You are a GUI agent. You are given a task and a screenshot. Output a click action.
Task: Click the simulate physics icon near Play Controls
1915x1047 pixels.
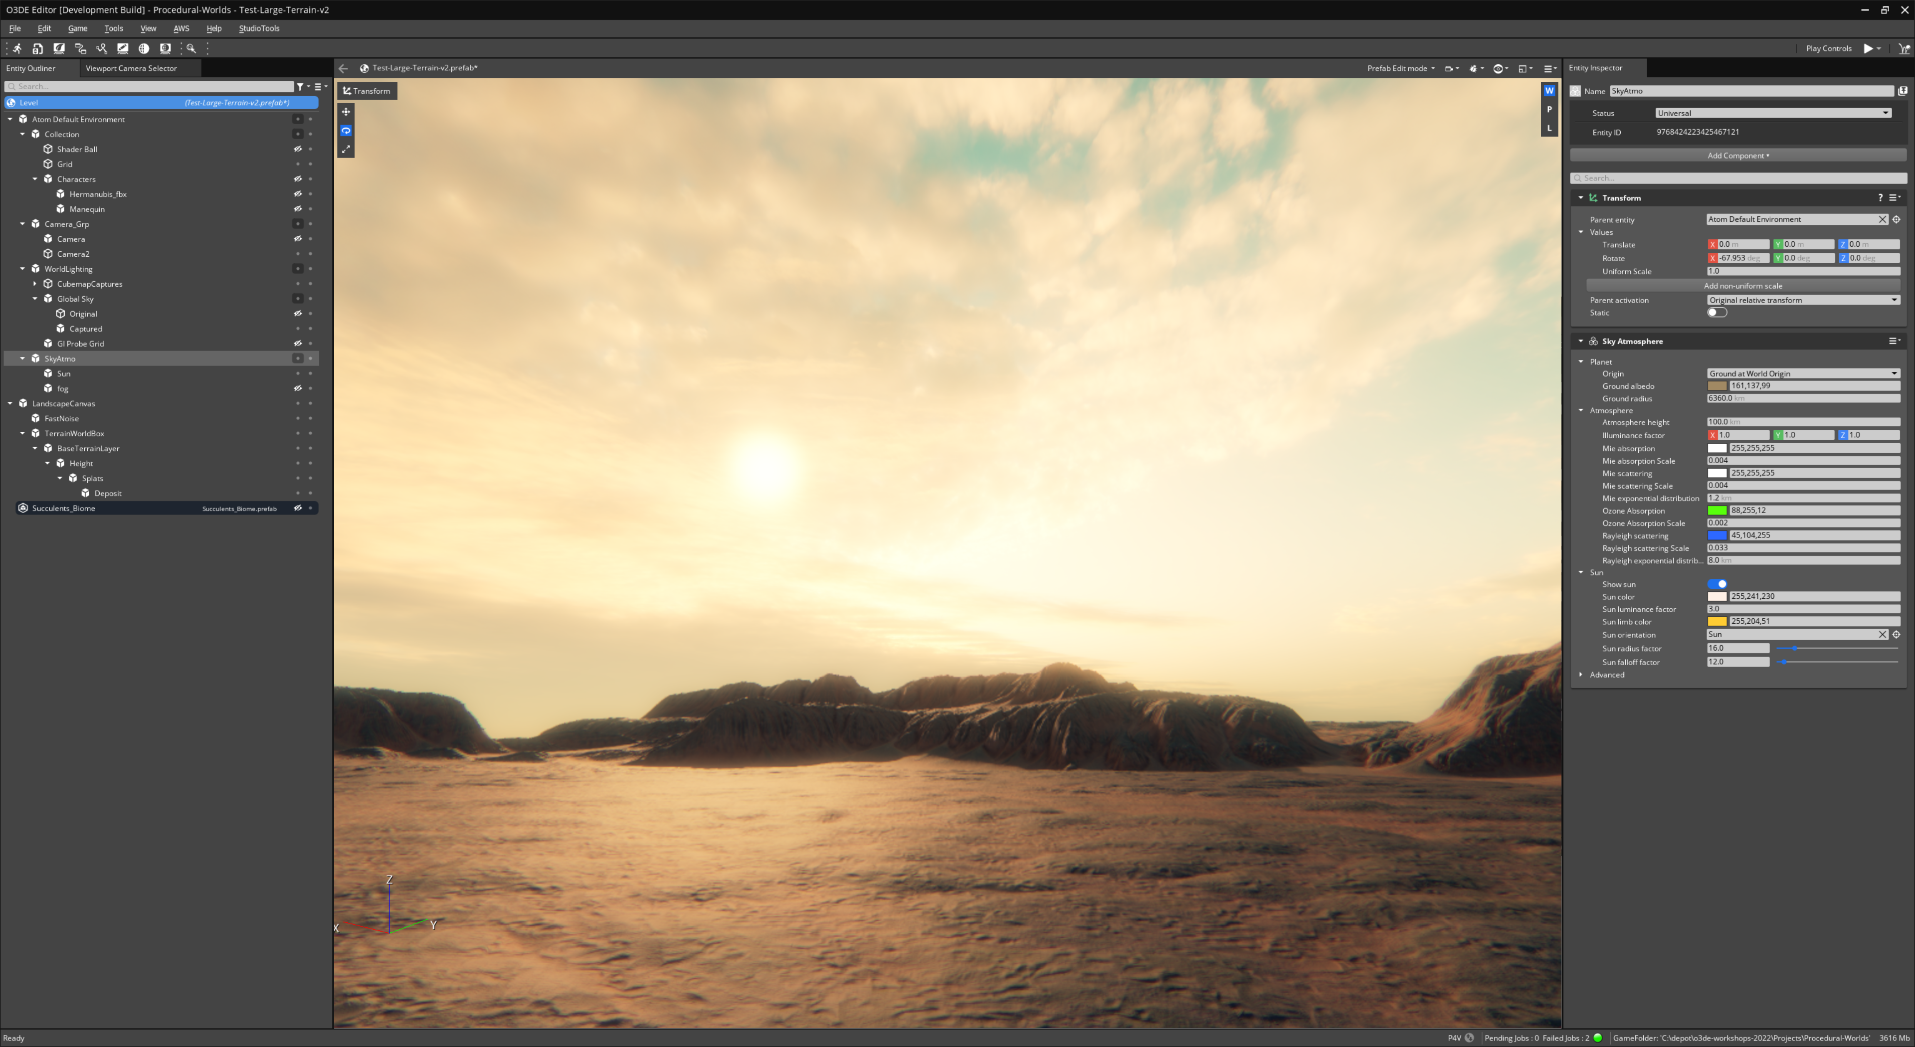pyautogui.click(x=1905, y=48)
